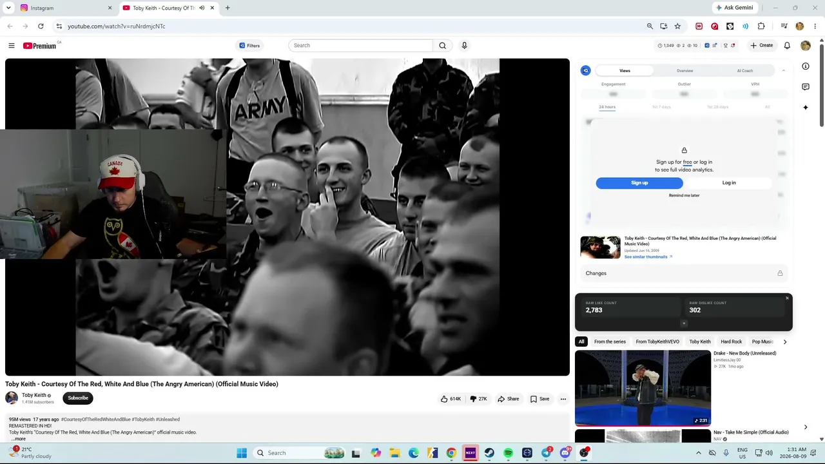Open the YouTube guide hamburger menu
Image resolution: width=825 pixels, height=464 pixels.
pos(12,45)
